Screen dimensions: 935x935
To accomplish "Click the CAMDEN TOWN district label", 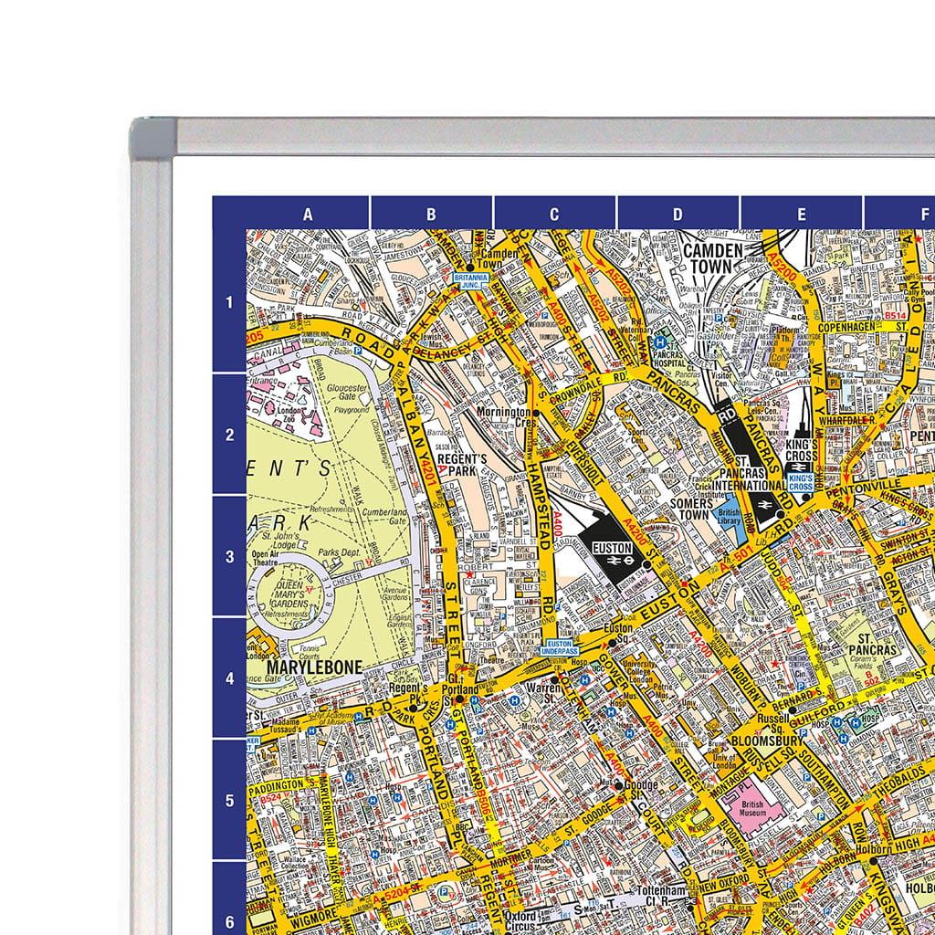I will pos(712,258).
